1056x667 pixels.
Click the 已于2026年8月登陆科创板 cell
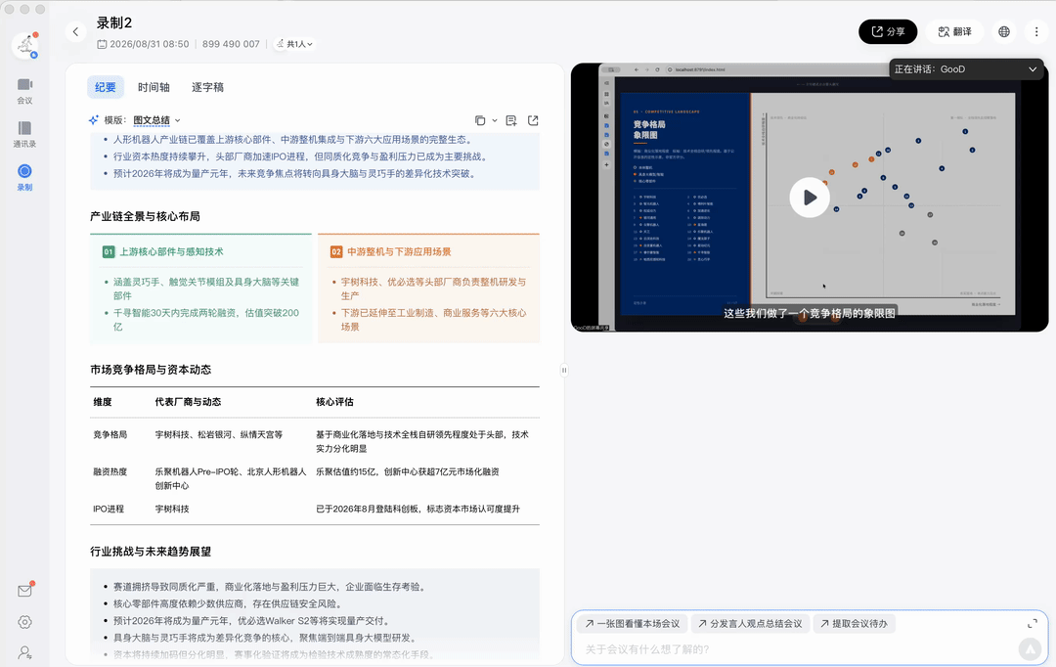tap(418, 509)
